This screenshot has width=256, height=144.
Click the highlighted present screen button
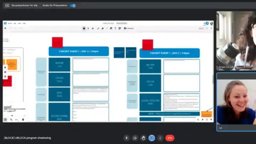[x=152, y=138]
